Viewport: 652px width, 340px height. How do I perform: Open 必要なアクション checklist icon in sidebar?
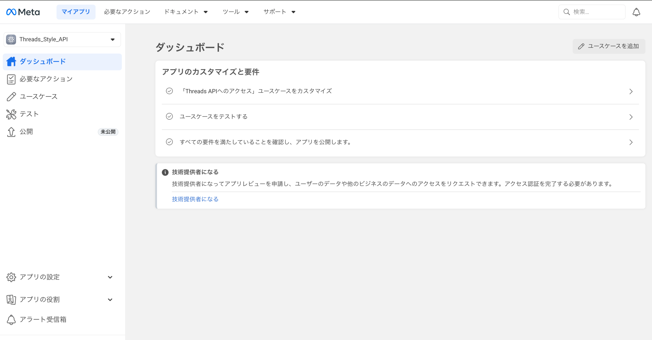[x=11, y=79]
